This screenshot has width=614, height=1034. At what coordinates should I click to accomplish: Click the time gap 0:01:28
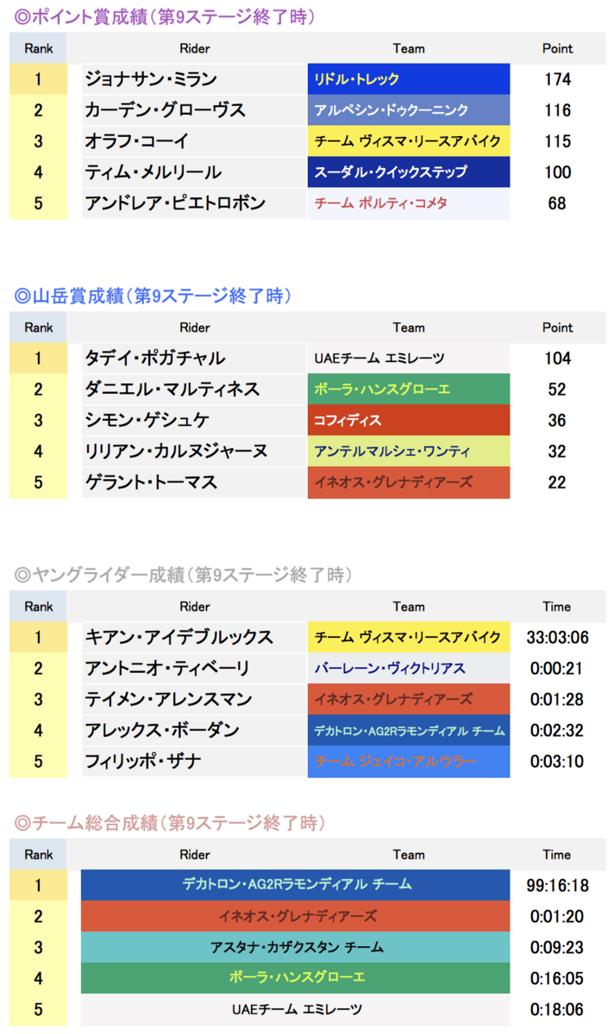[558, 700]
